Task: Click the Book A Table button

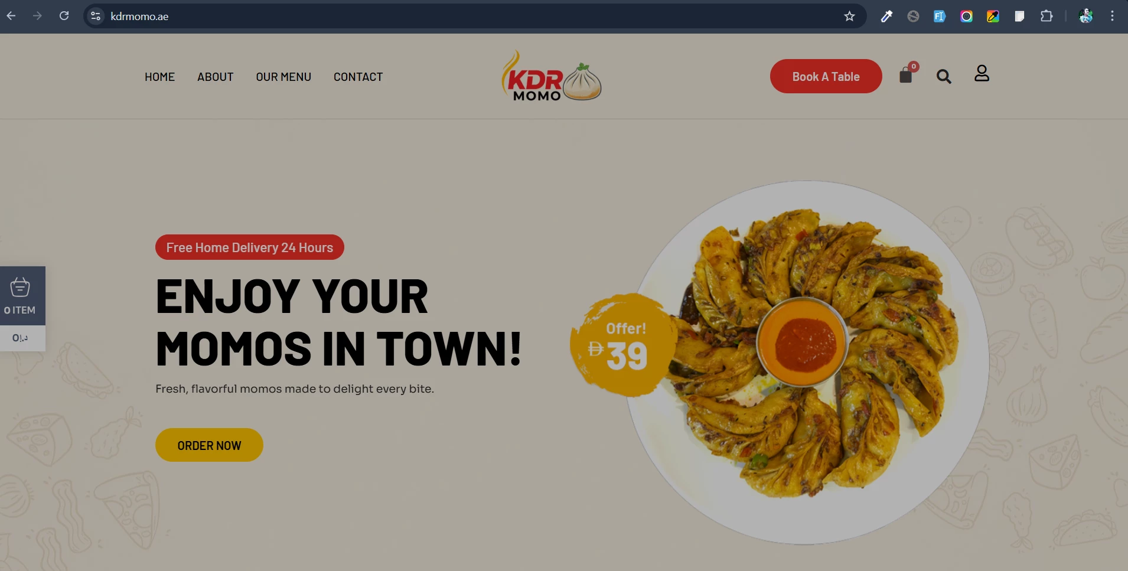Action: point(826,76)
